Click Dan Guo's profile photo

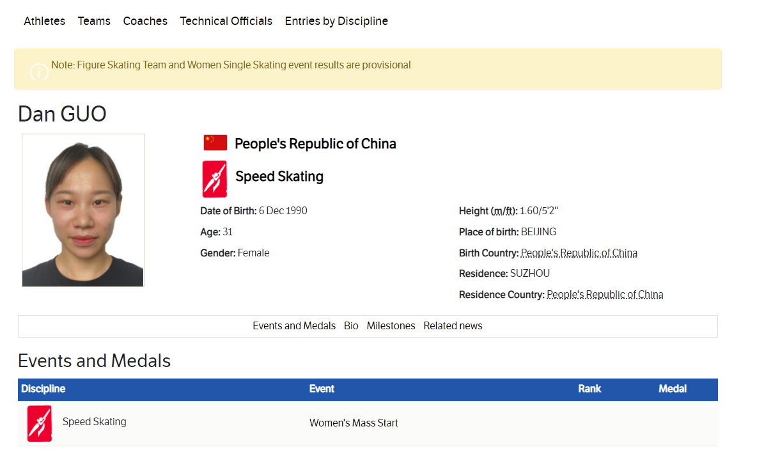tap(83, 210)
